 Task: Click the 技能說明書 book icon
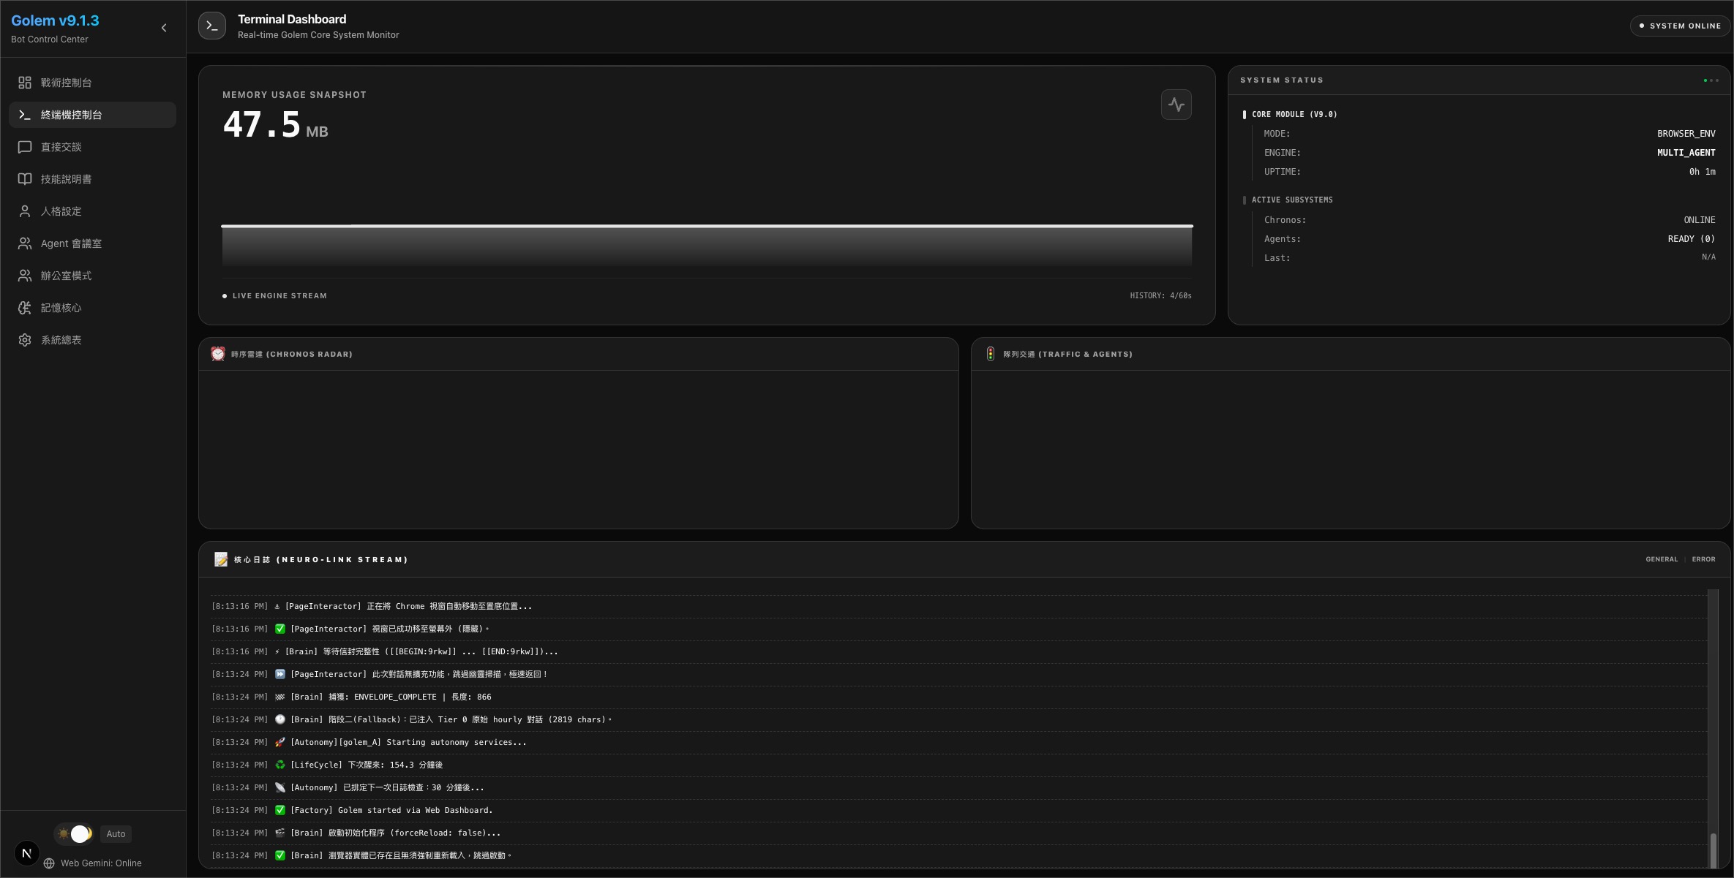[x=25, y=179]
